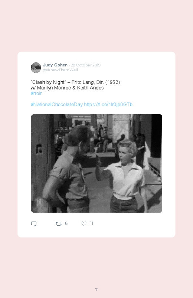Click page number 7 at the bottom

tap(96, 289)
